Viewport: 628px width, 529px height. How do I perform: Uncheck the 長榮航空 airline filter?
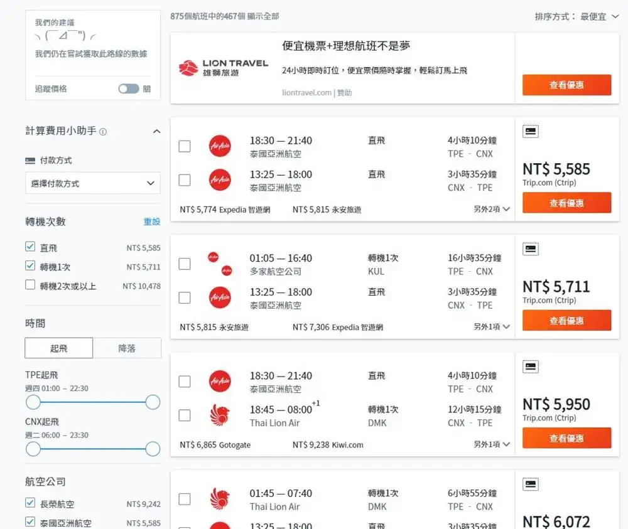[x=30, y=503]
